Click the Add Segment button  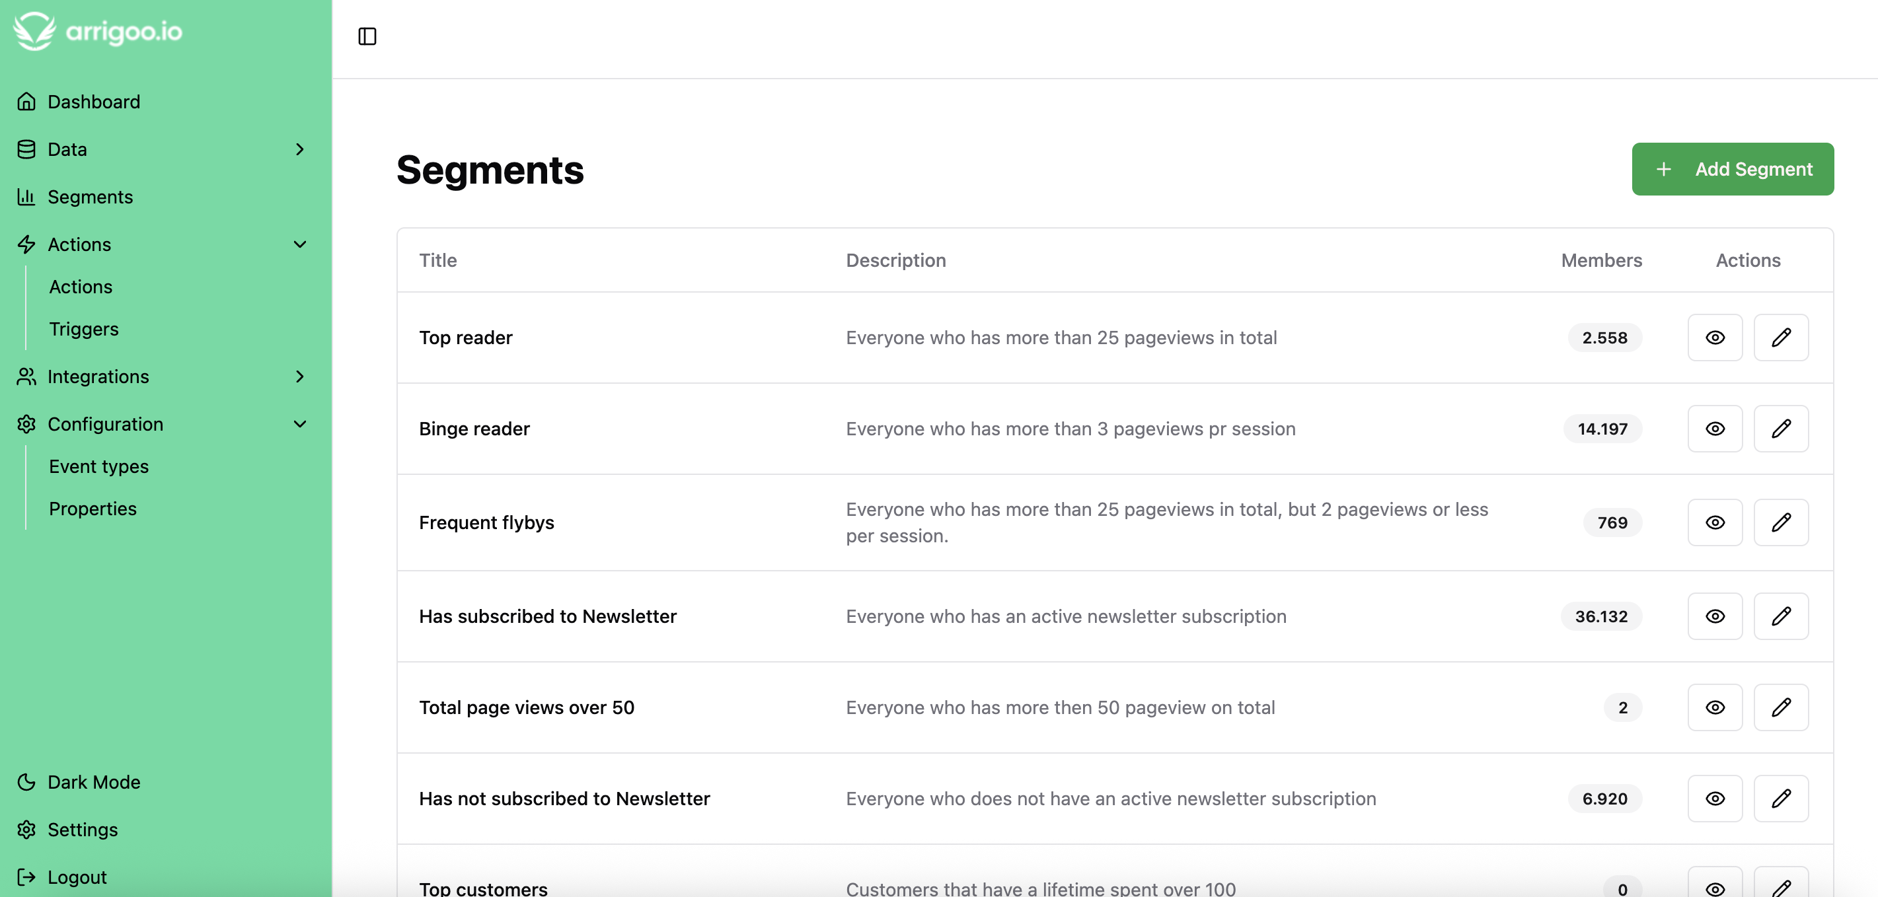1731,169
